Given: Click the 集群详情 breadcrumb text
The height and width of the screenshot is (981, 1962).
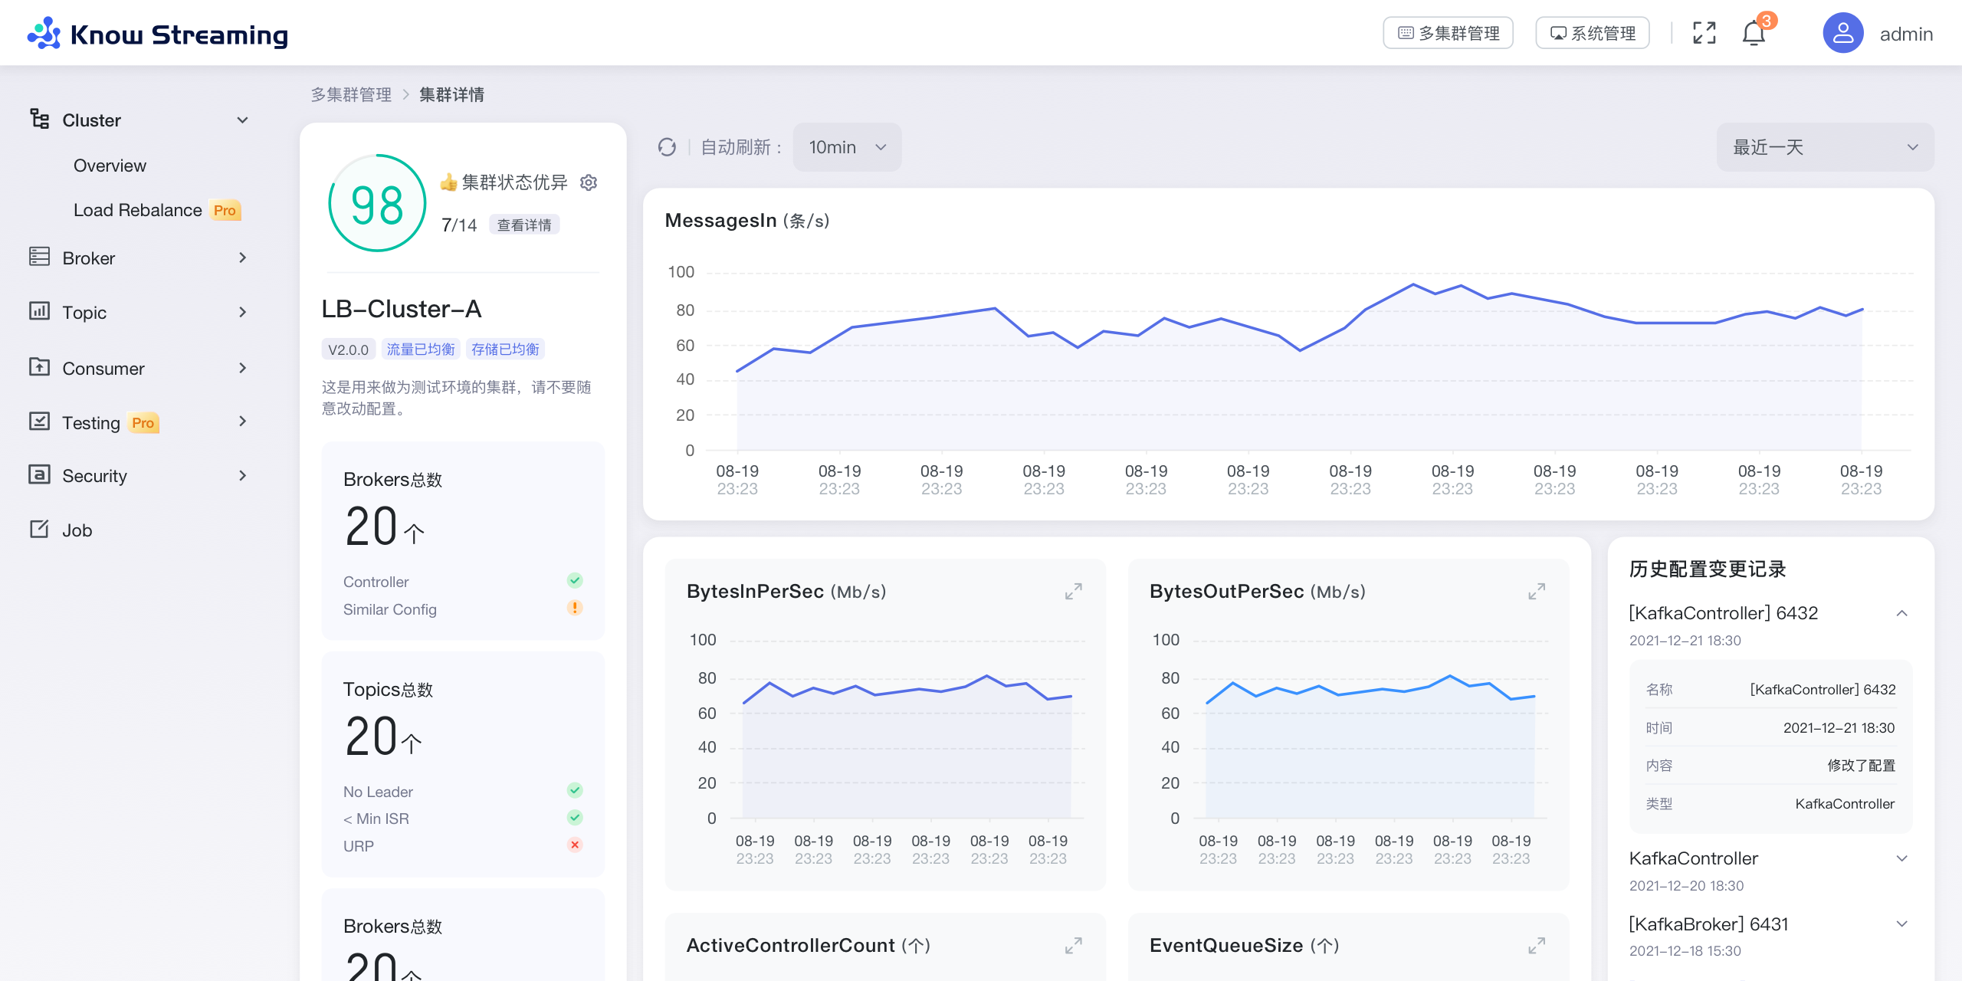Looking at the screenshot, I should click(452, 94).
